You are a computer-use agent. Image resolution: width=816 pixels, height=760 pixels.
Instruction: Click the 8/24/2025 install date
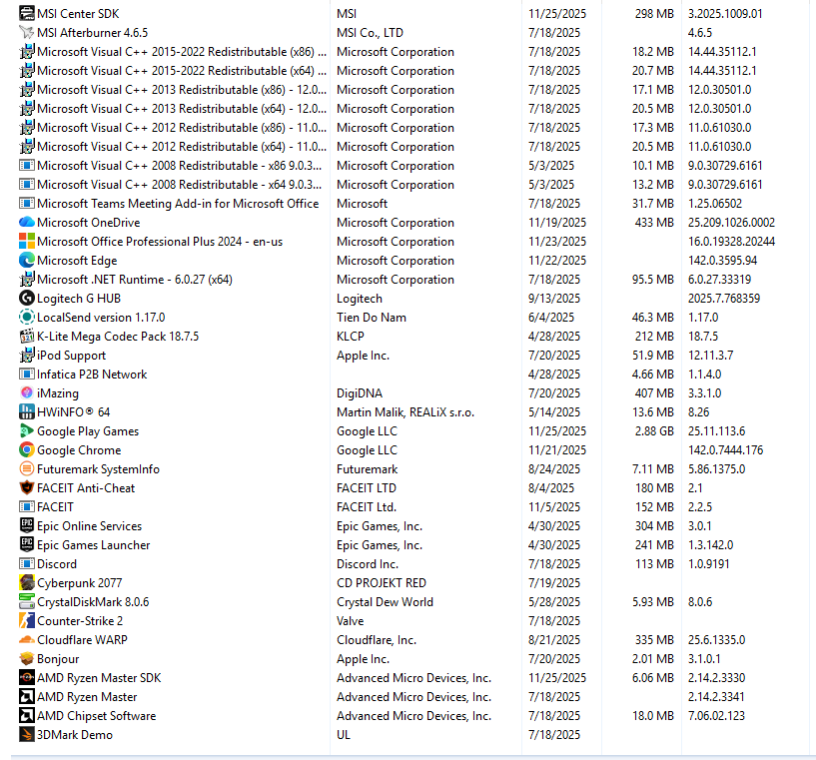tap(554, 469)
